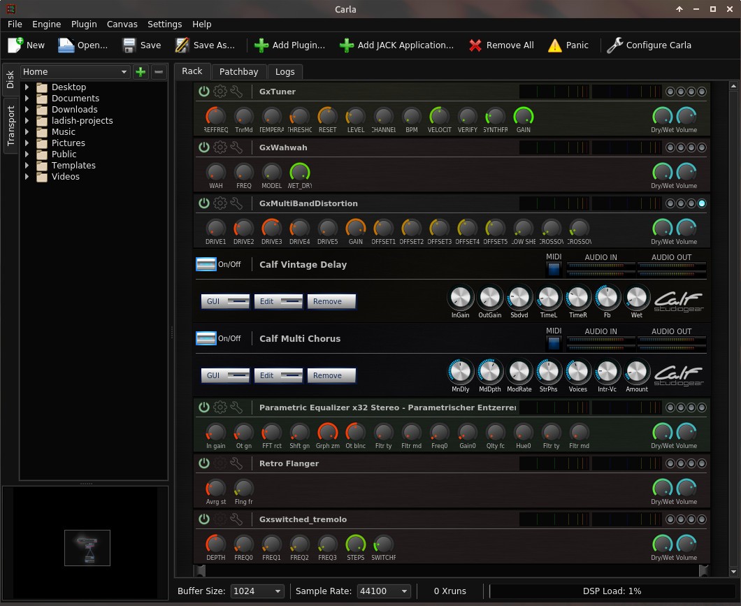Click GxWahwah wrench edit icon
The height and width of the screenshot is (606, 741).
tap(236, 147)
